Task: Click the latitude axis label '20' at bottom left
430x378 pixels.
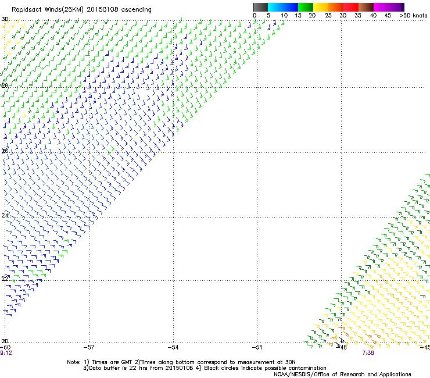Action: coord(5,341)
